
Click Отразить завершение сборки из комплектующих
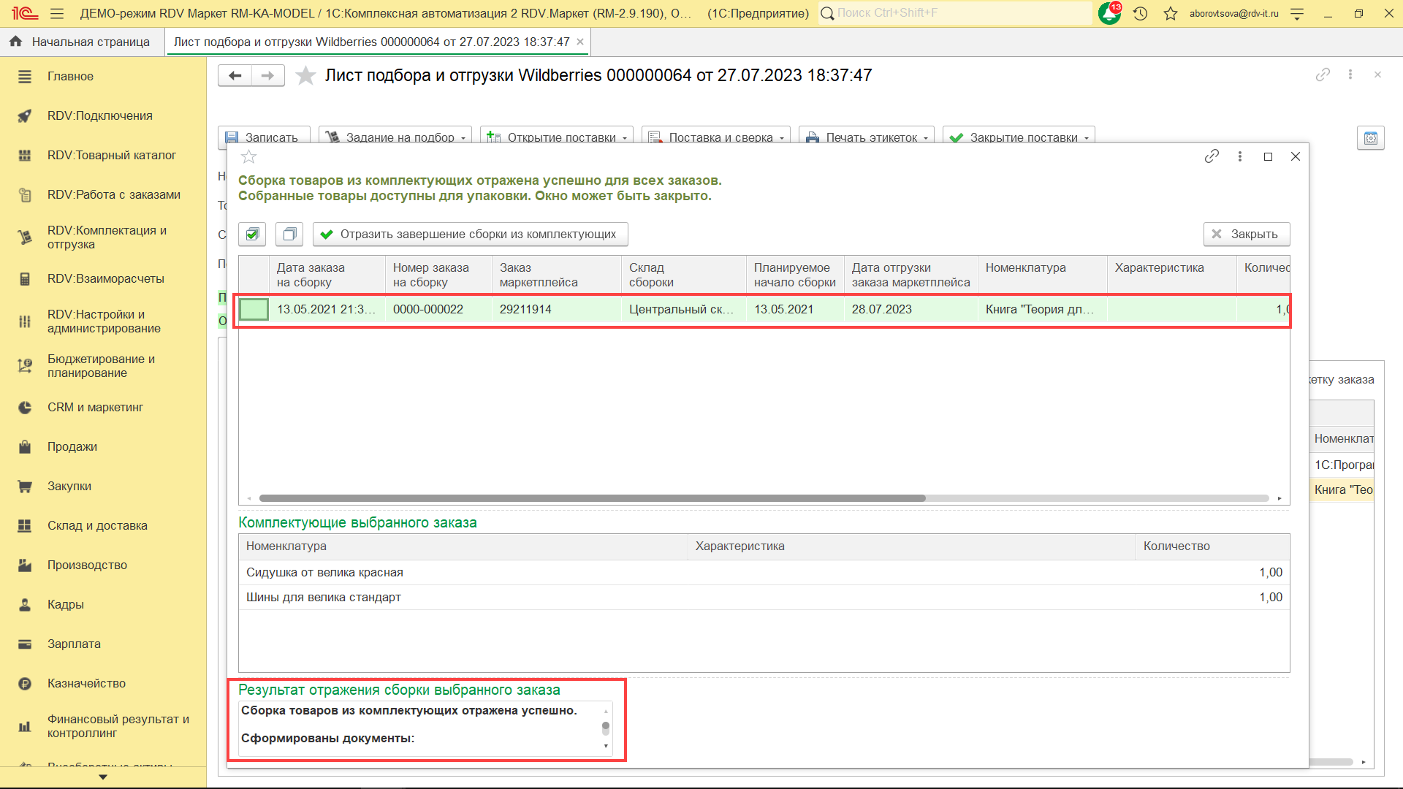pos(470,234)
